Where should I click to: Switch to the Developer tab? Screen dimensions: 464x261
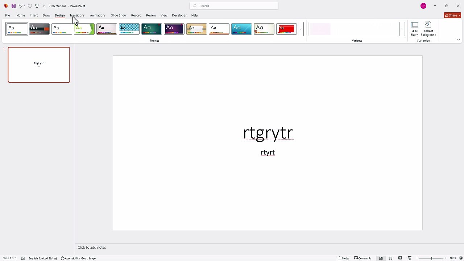point(179,15)
